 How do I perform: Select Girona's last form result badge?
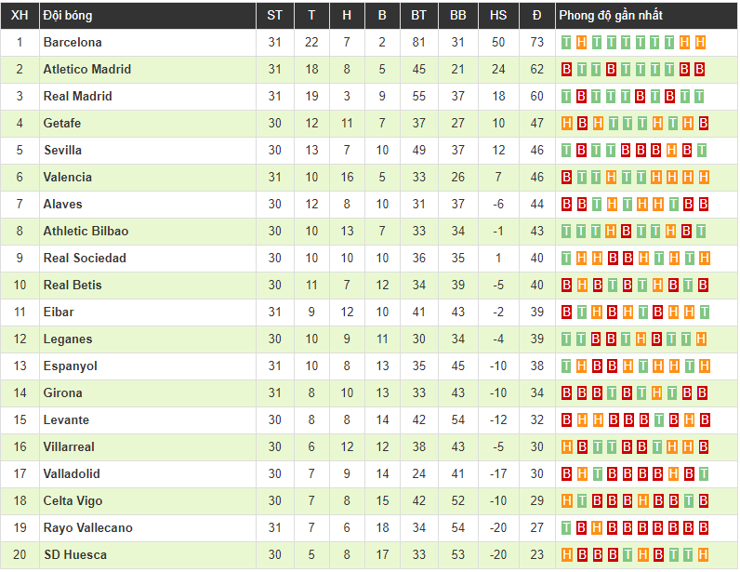point(702,392)
